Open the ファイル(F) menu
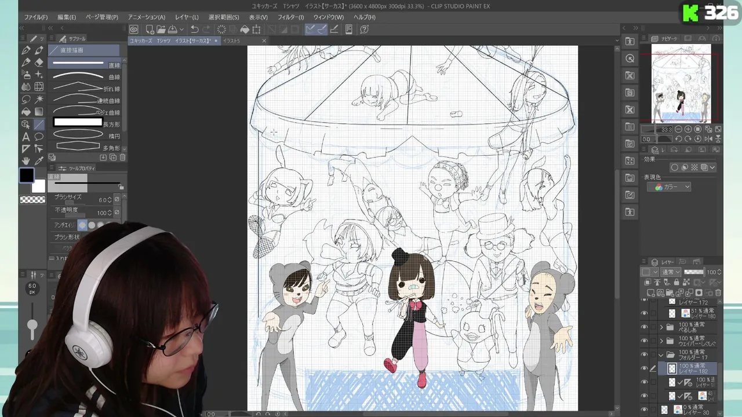This screenshot has width=742, height=417. tap(36, 17)
